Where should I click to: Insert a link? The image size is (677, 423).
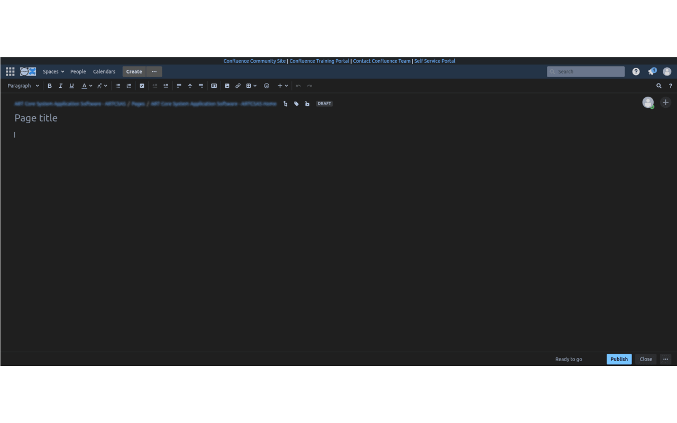point(237,86)
